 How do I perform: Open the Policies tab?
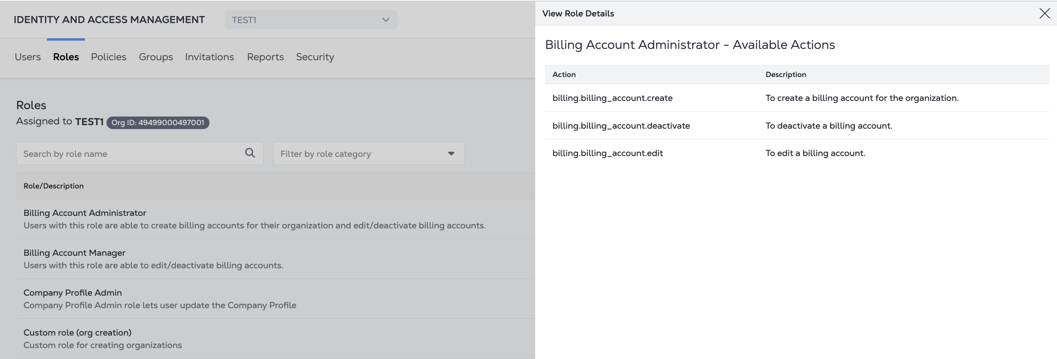[109, 57]
